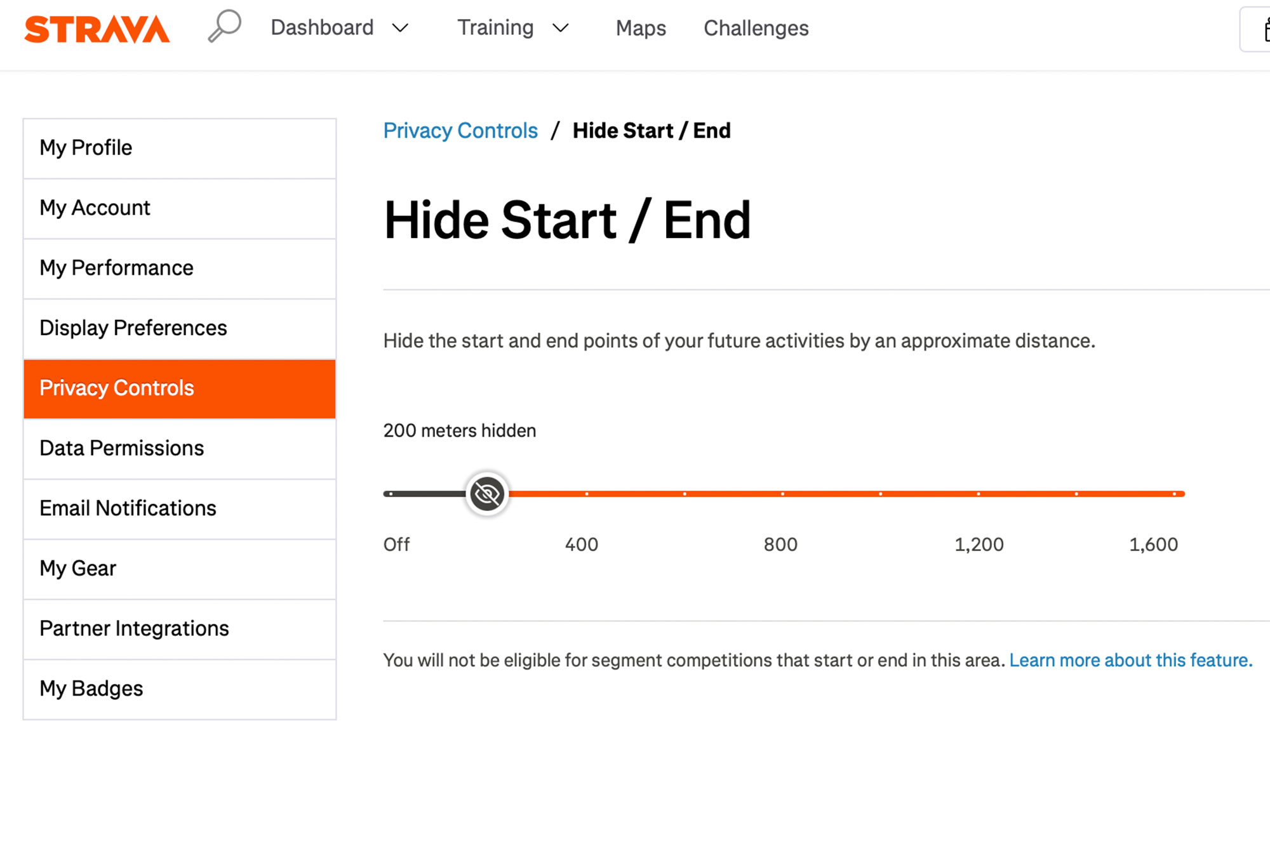Open the Challenges page
The height and width of the screenshot is (846, 1270).
tap(755, 28)
